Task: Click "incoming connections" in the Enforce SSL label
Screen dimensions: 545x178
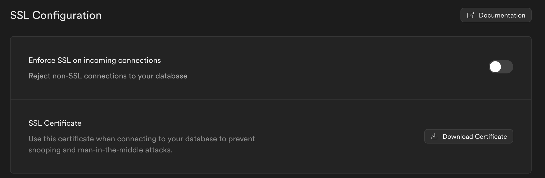Action: 122,60
